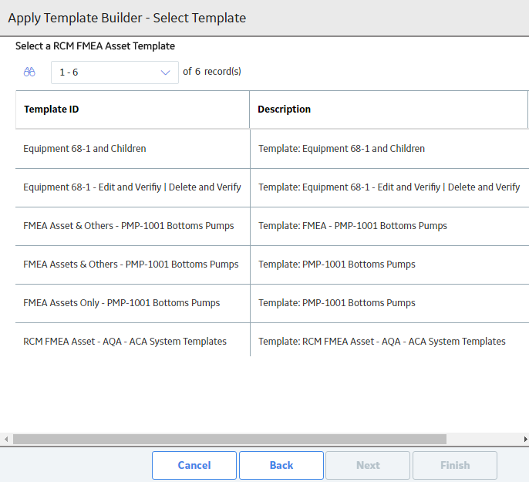The width and height of the screenshot is (529, 482).
Task: Select Equipment 68-1 and Children template row
Action: point(272,149)
